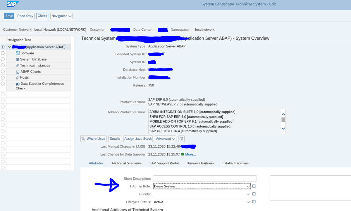Switch to the Technical Scenarios tab
The width and height of the screenshot is (351, 211).
[126, 163]
